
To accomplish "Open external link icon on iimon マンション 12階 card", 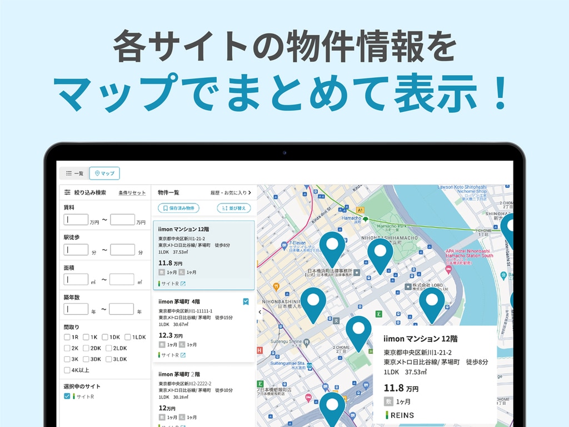I will coord(183,284).
